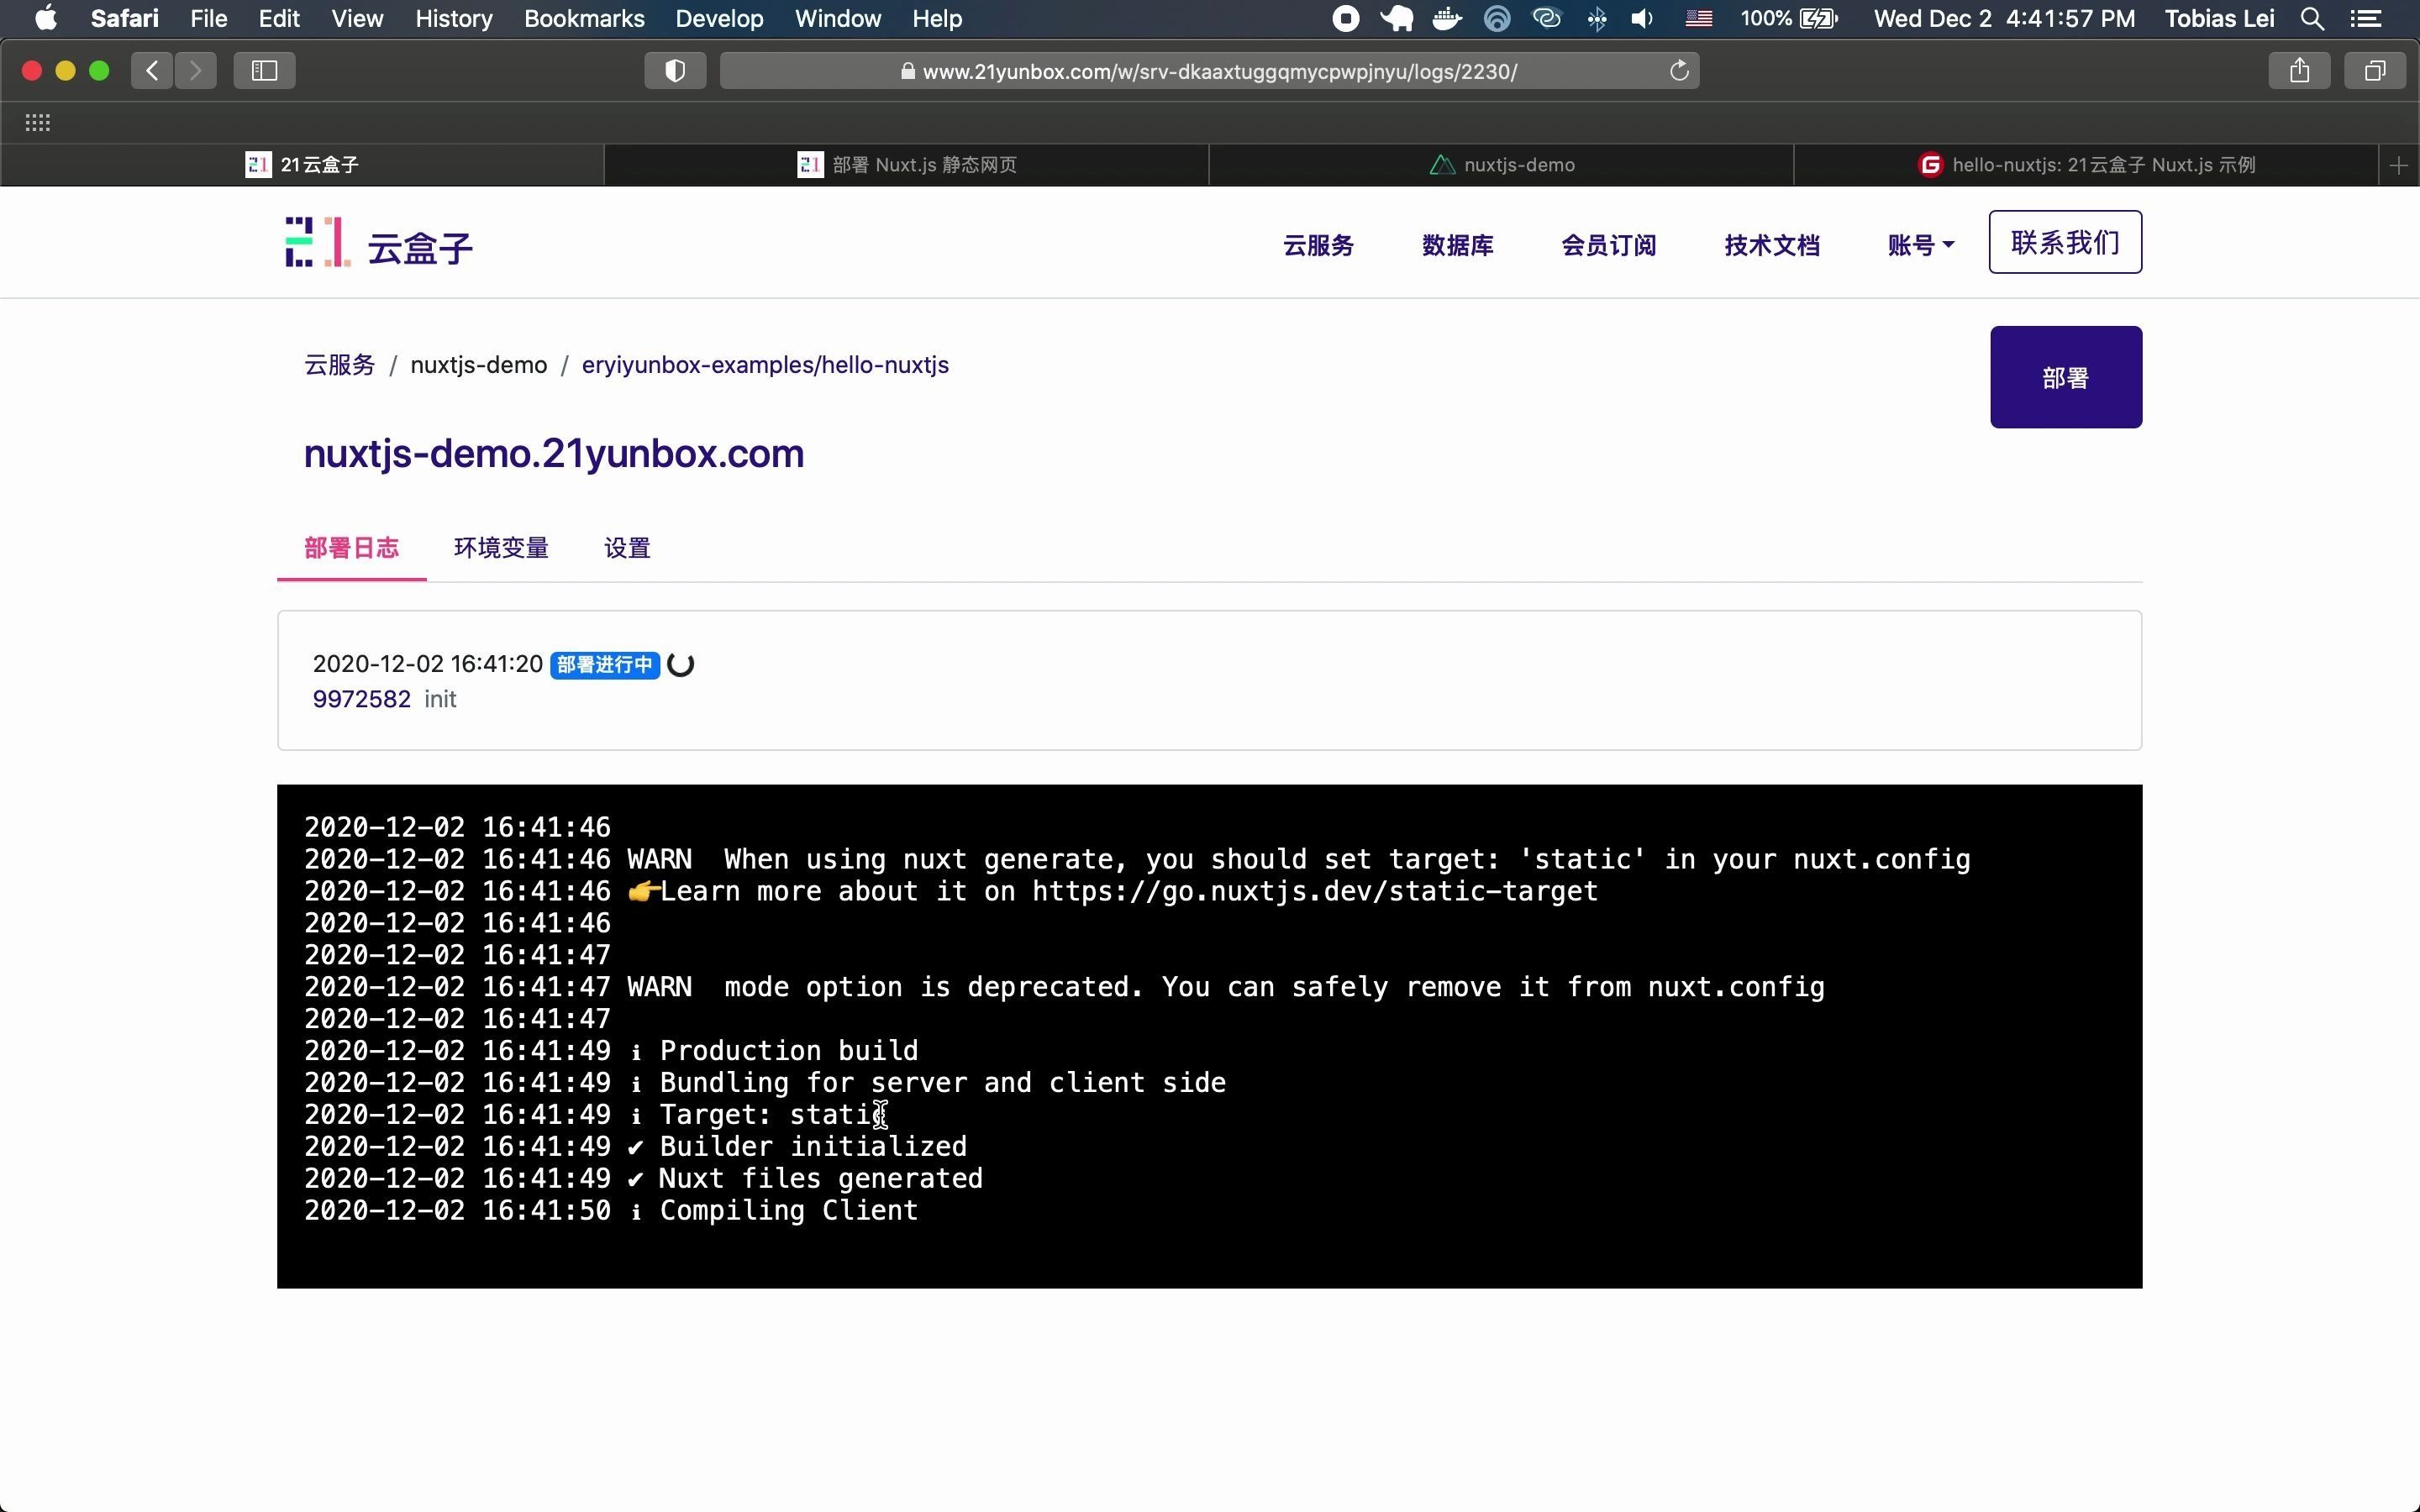The height and width of the screenshot is (1512, 2420).
Task: Expand the 账号 dropdown menu
Action: point(1920,245)
